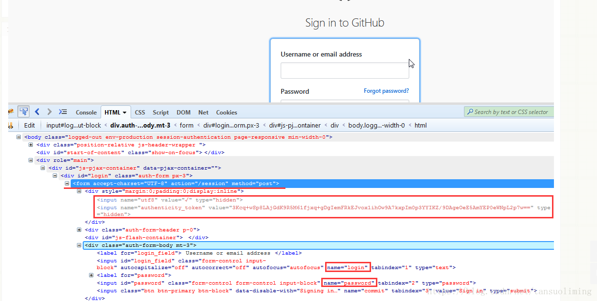Viewport: 597px width, 301px height.
Task: Collapse the body element node
Action: click(19, 137)
